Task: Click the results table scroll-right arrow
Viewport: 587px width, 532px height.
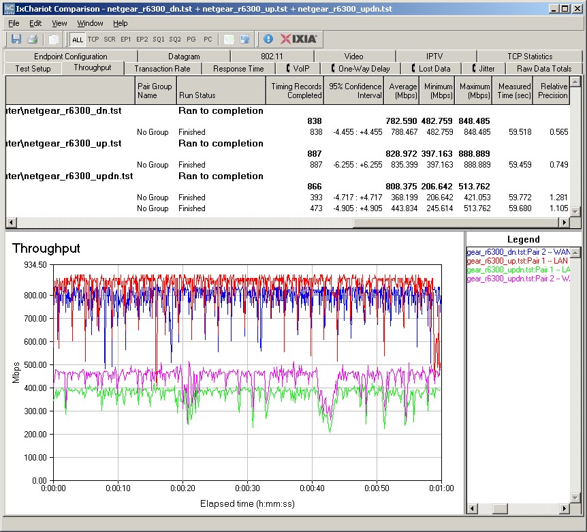Action: (x=564, y=222)
